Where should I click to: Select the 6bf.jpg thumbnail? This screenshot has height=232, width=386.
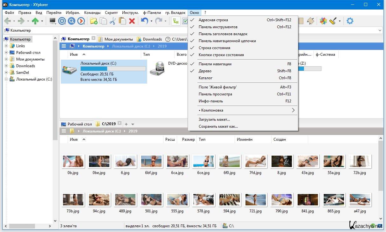pyautogui.click(x=151, y=161)
